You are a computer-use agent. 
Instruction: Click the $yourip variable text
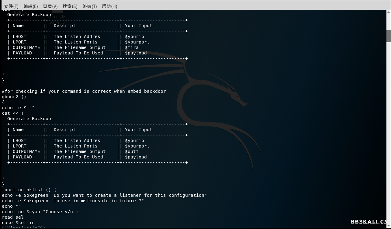(134, 36)
